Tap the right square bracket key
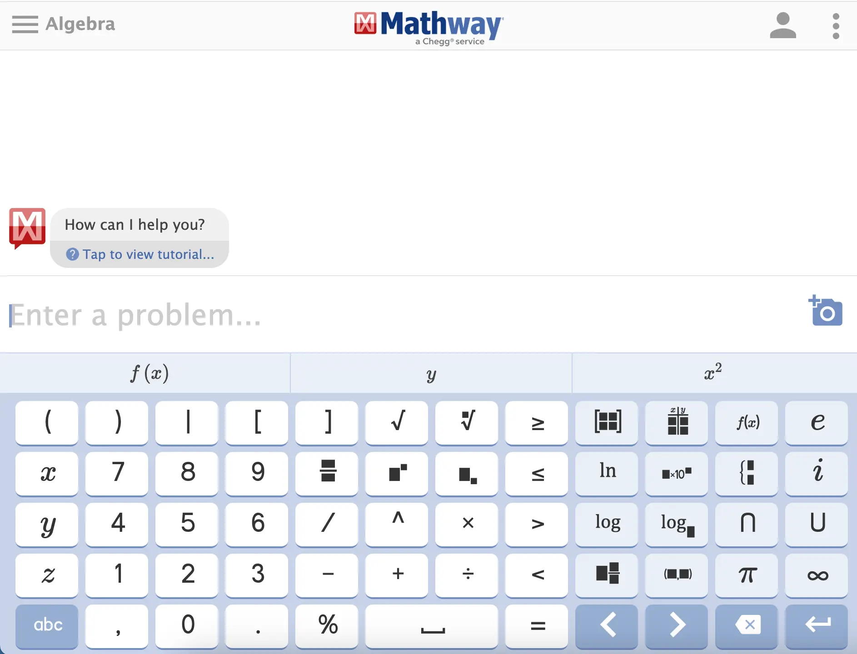Screen dimensions: 857x654 tap(327, 422)
